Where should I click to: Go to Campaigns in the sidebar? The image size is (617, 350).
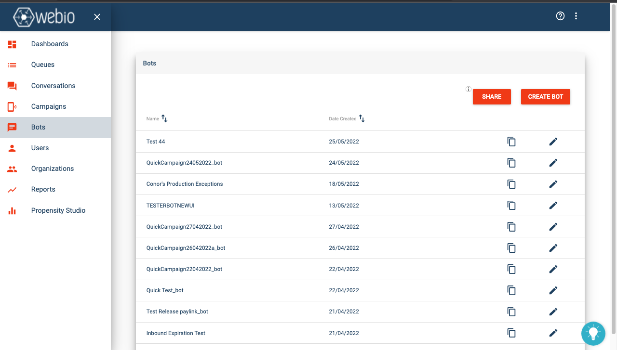pos(49,106)
